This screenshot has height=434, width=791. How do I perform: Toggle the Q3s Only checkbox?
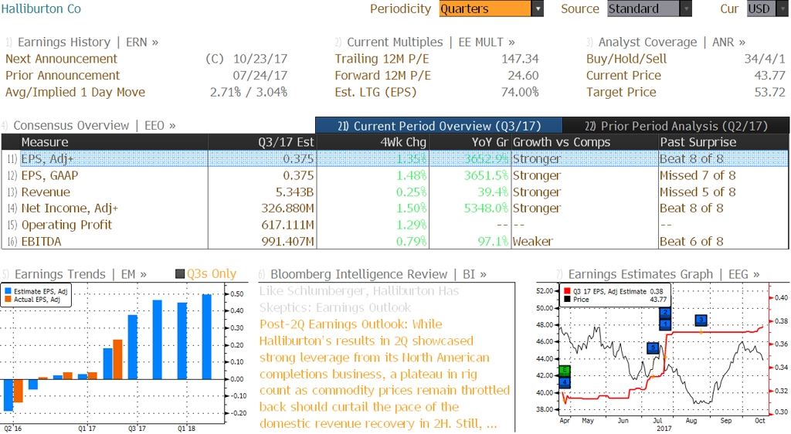click(179, 273)
